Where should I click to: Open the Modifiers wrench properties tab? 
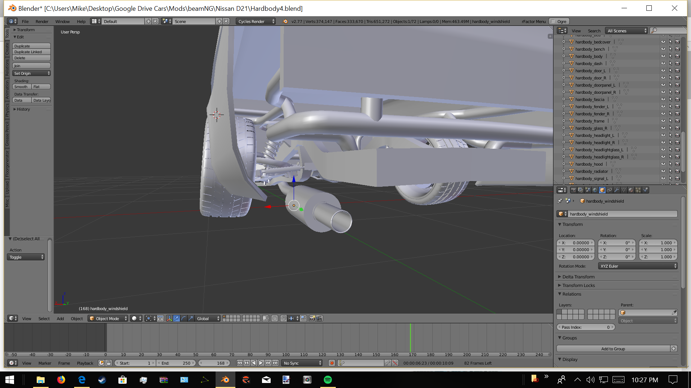(x=617, y=190)
